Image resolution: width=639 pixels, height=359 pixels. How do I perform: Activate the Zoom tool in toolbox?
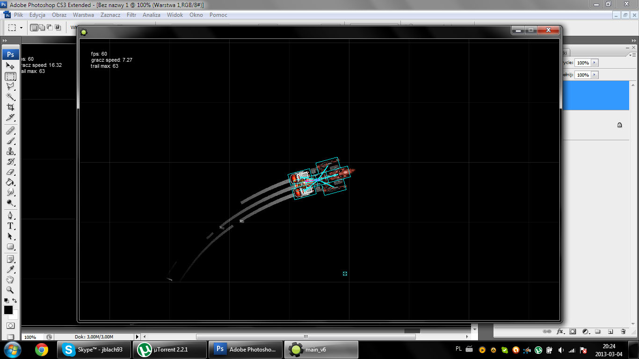point(10,290)
